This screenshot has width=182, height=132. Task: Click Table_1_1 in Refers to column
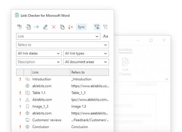point(78,93)
